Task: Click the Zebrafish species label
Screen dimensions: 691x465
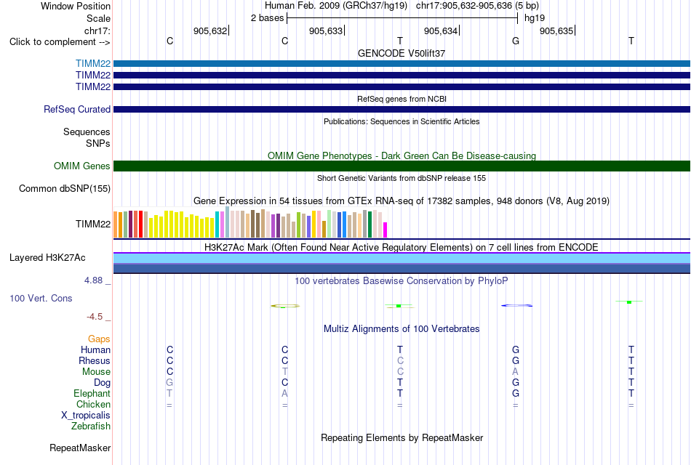Action: 91,426
